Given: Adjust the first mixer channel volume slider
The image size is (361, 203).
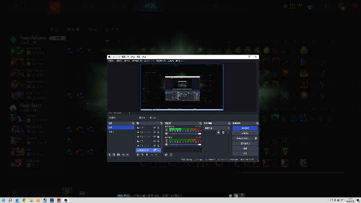Looking at the screenshot, I should click(185, 134).
